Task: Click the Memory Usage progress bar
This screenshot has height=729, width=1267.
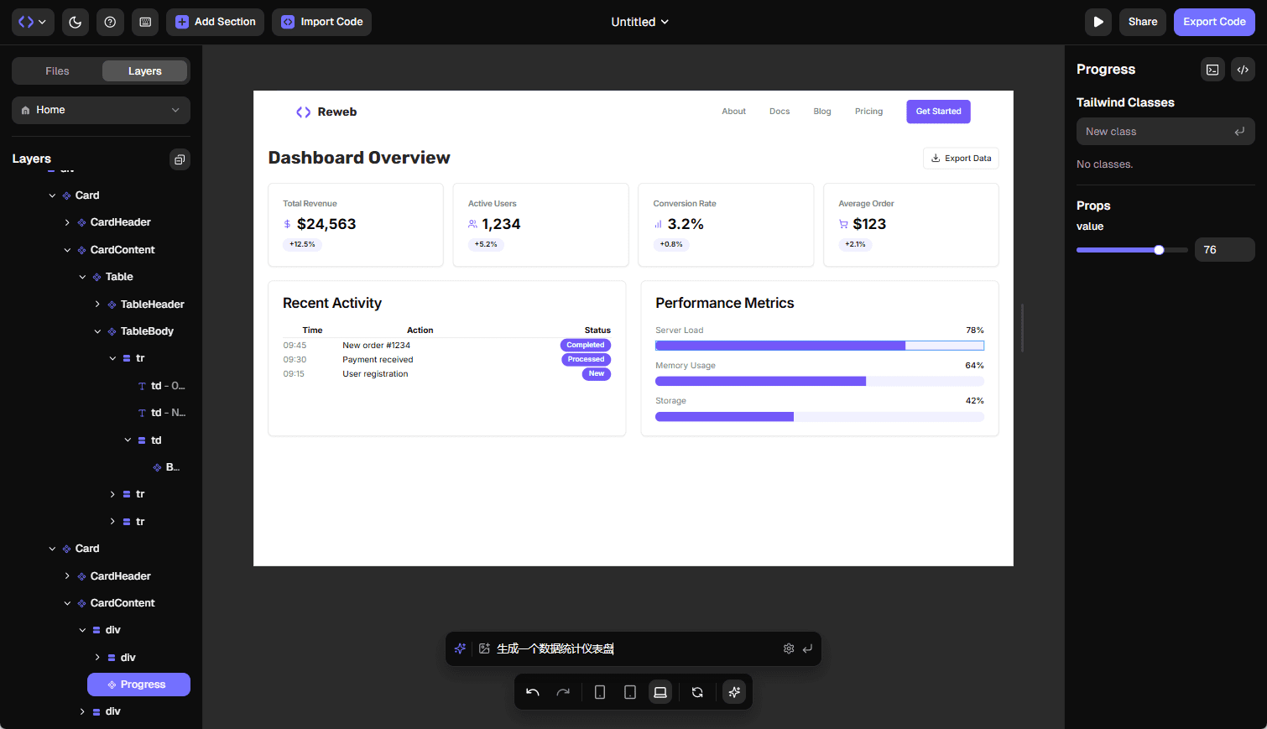Action: [820, 381]
